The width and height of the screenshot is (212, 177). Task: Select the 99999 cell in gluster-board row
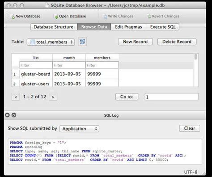pos(102,74)
